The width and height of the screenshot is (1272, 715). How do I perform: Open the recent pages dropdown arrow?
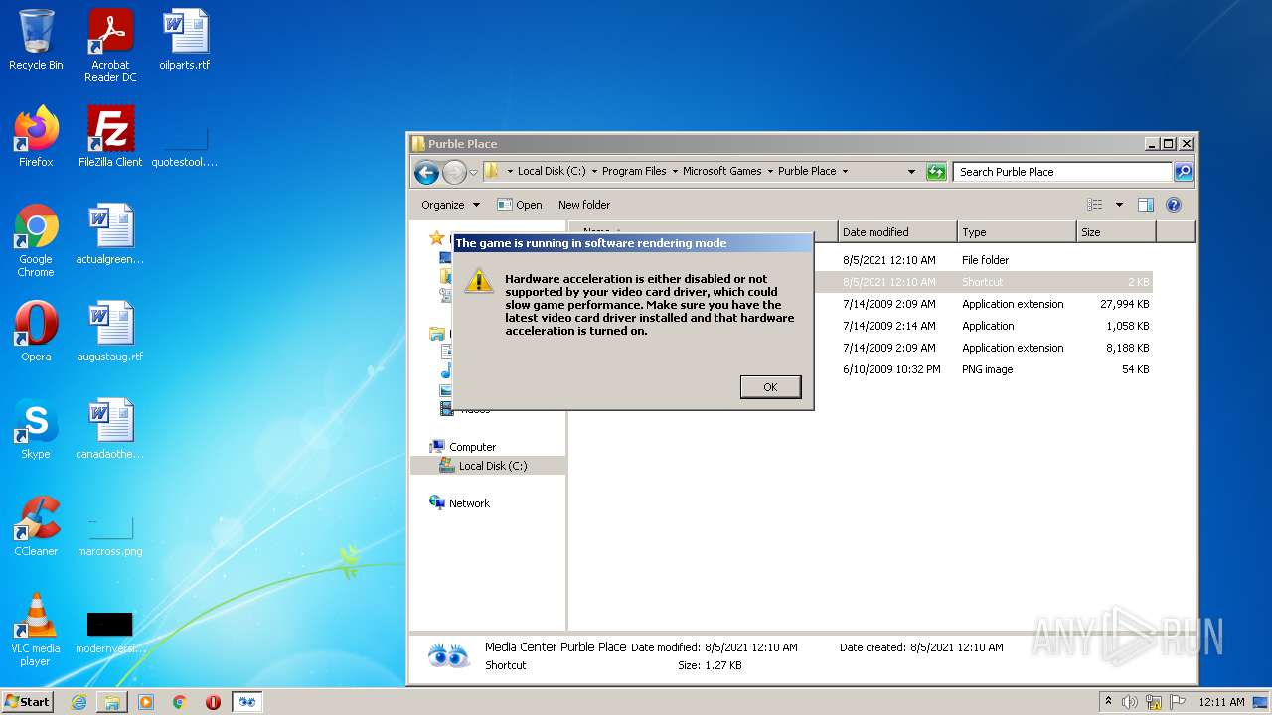tap(474, 172)
